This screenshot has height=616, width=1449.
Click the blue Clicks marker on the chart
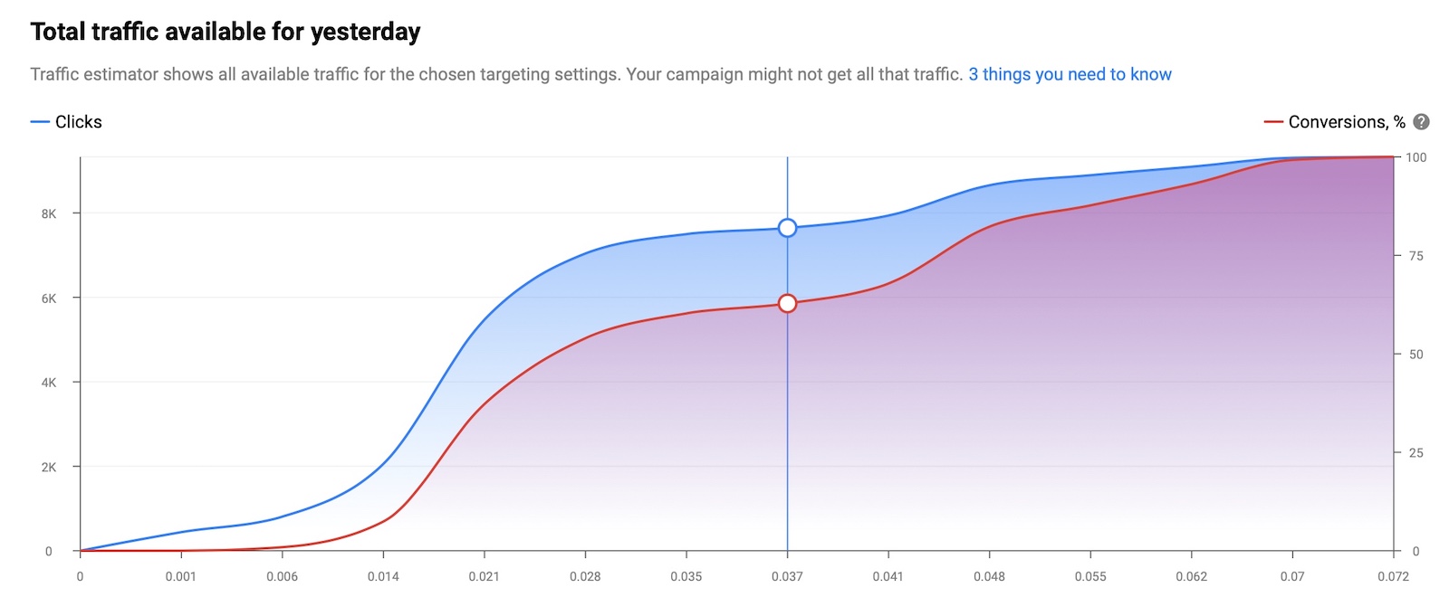(787, 228)
